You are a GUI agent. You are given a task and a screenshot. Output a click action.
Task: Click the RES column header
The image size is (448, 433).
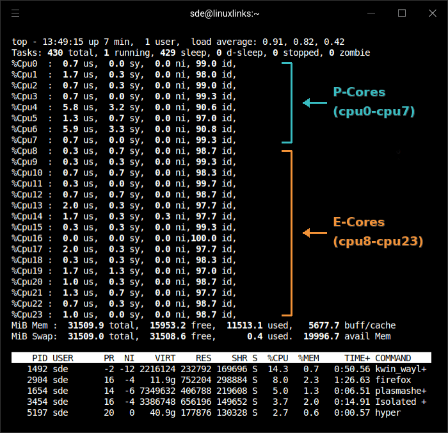(204, 358)
